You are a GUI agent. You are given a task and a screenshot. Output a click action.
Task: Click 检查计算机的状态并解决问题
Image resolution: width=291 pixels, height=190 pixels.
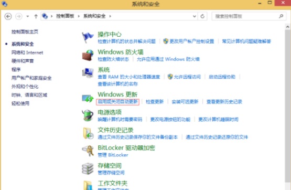(x=126, y=41)
